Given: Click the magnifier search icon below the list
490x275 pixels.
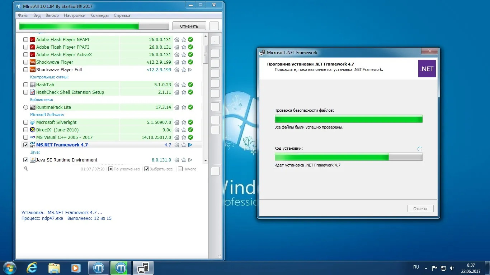Looking at the screenshot, I should tap(26, 169).
